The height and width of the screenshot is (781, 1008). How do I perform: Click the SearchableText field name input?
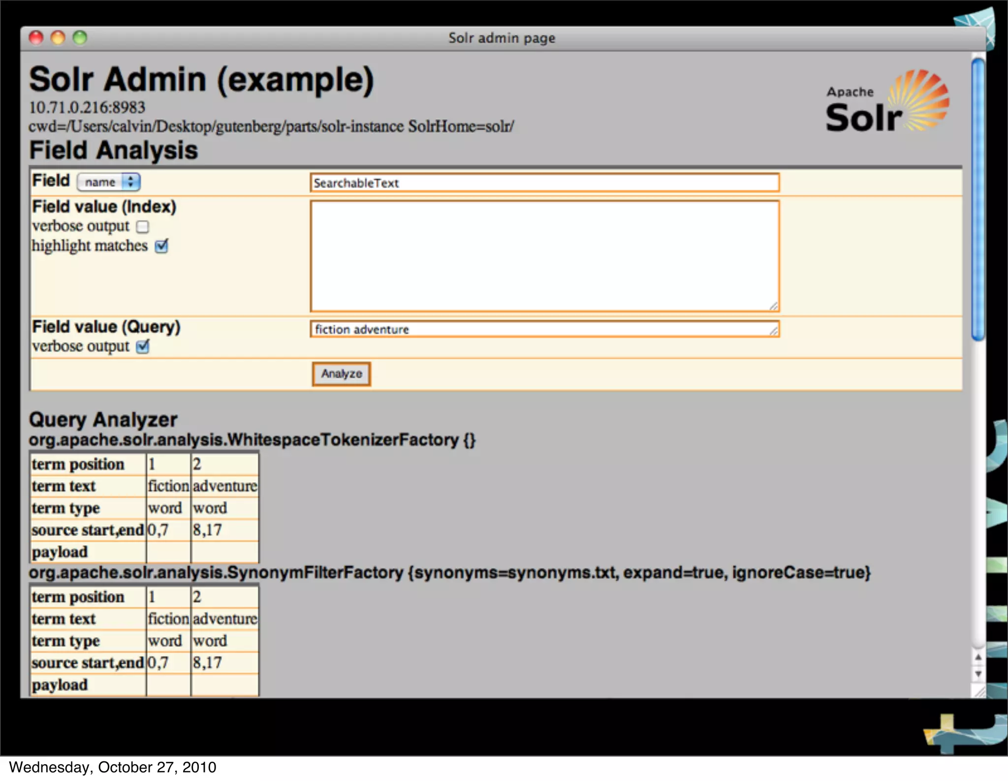(x=544, y=183)
